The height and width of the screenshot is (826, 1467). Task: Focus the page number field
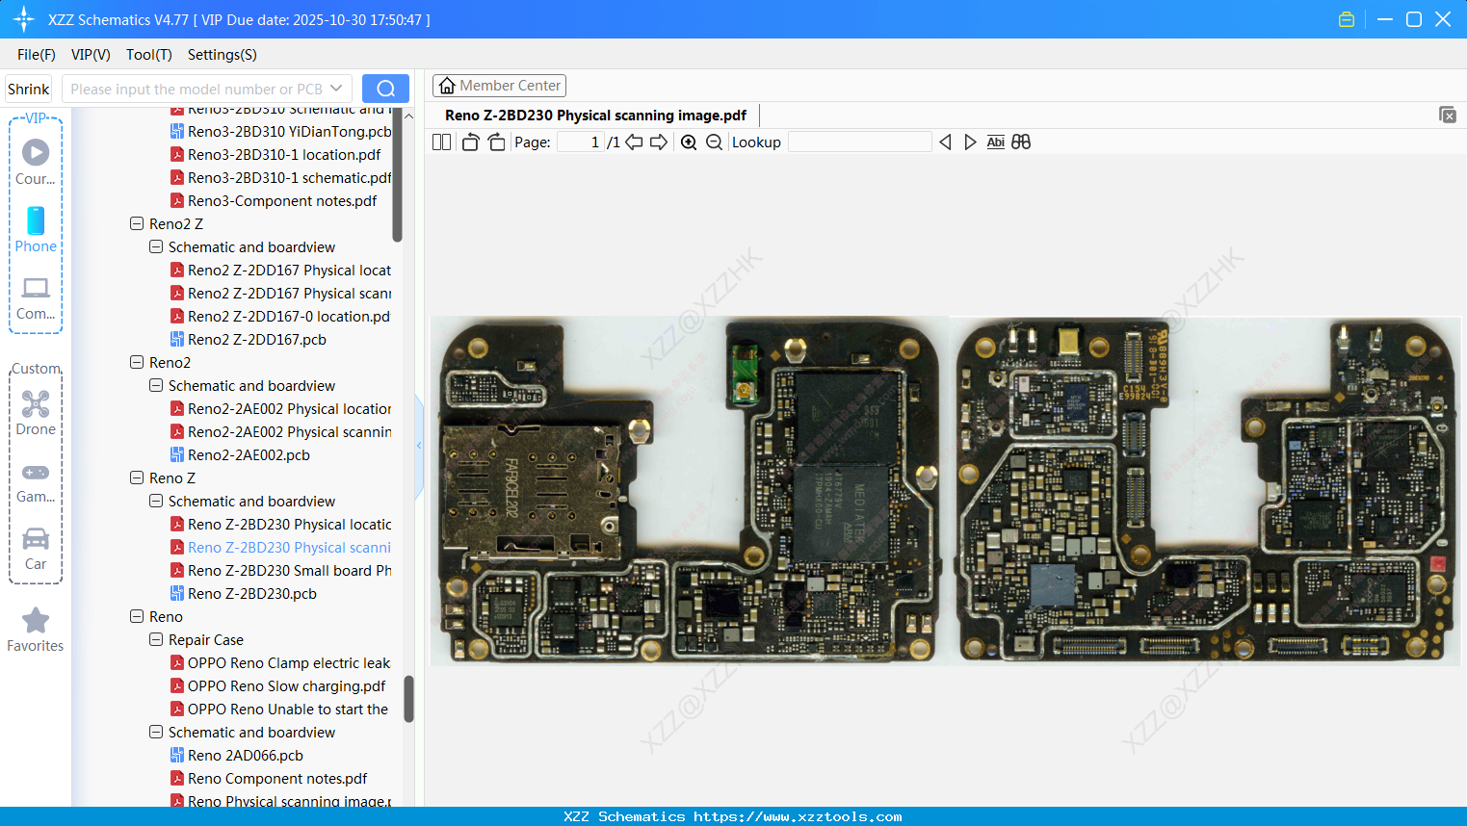(580, 142)
